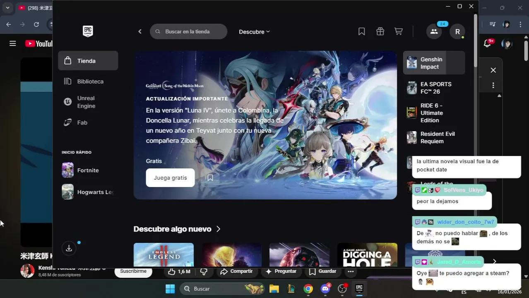529x298 pixels.
Task: Open A Game About Digging A Hole card
Action: coord(367,255)
